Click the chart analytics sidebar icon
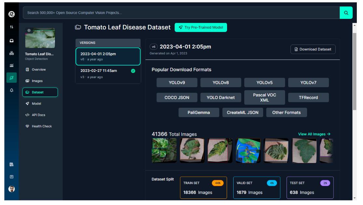The height and width of the screenshot is (205, 363). tap(11, 65)
